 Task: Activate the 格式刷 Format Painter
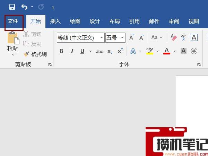click(35, 54)
